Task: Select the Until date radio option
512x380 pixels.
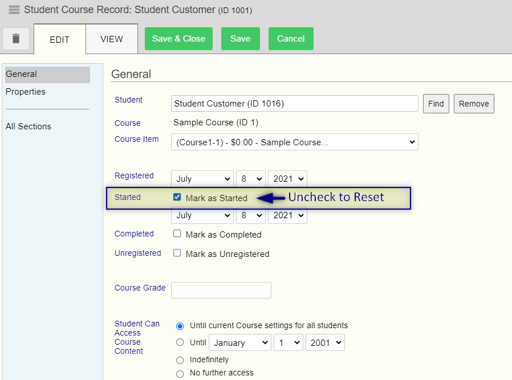Action: click(180, 342)
